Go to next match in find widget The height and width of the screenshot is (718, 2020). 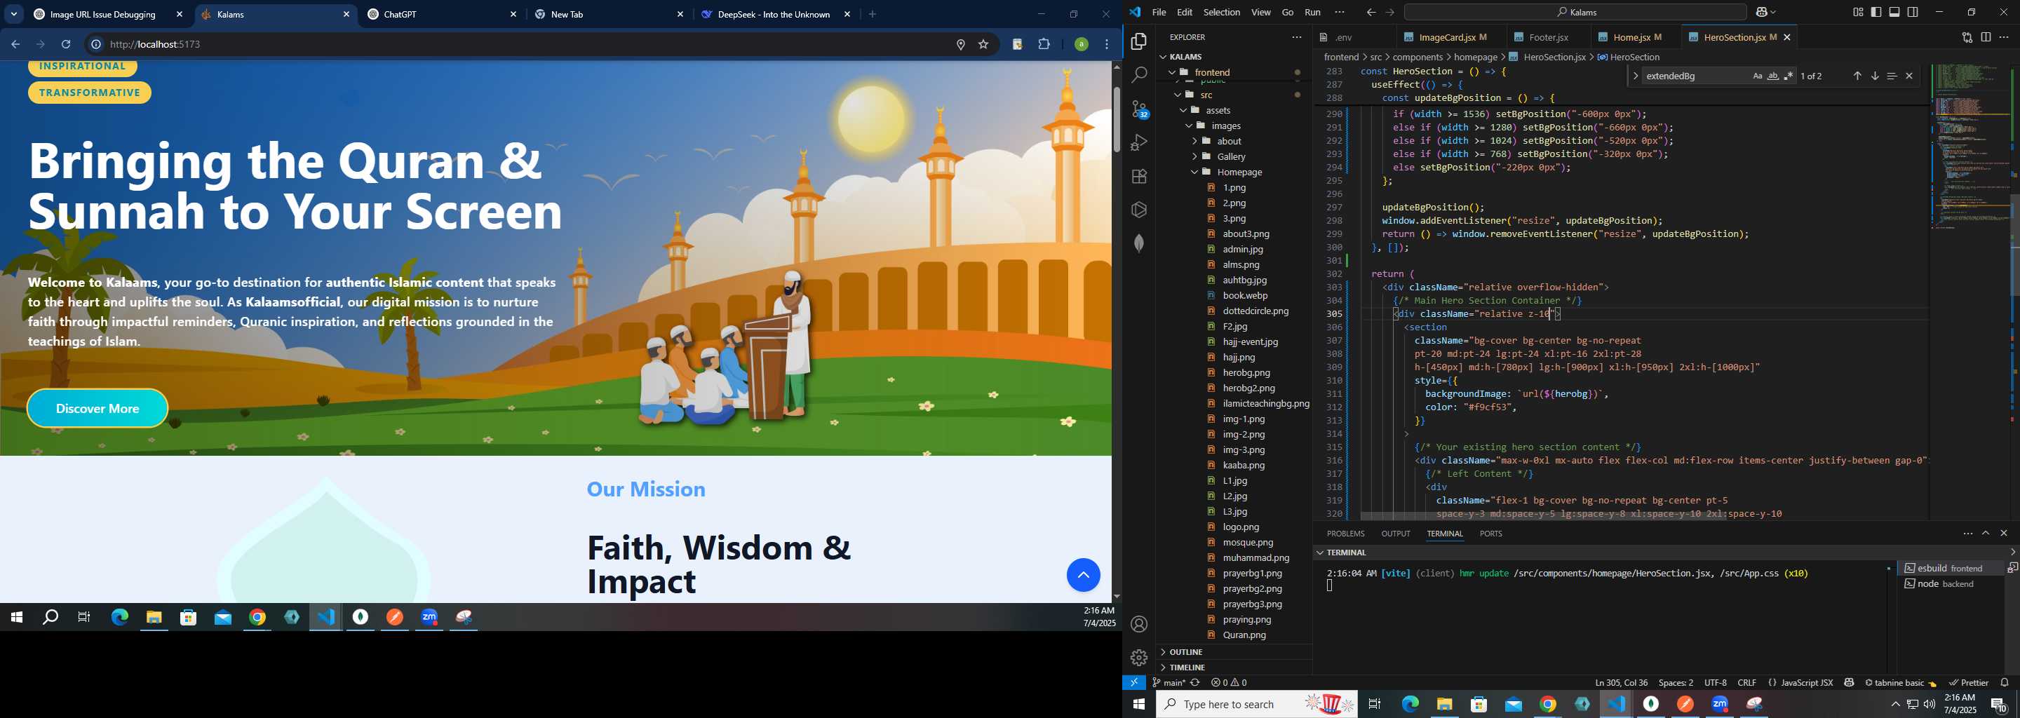tap(1875, 76)
